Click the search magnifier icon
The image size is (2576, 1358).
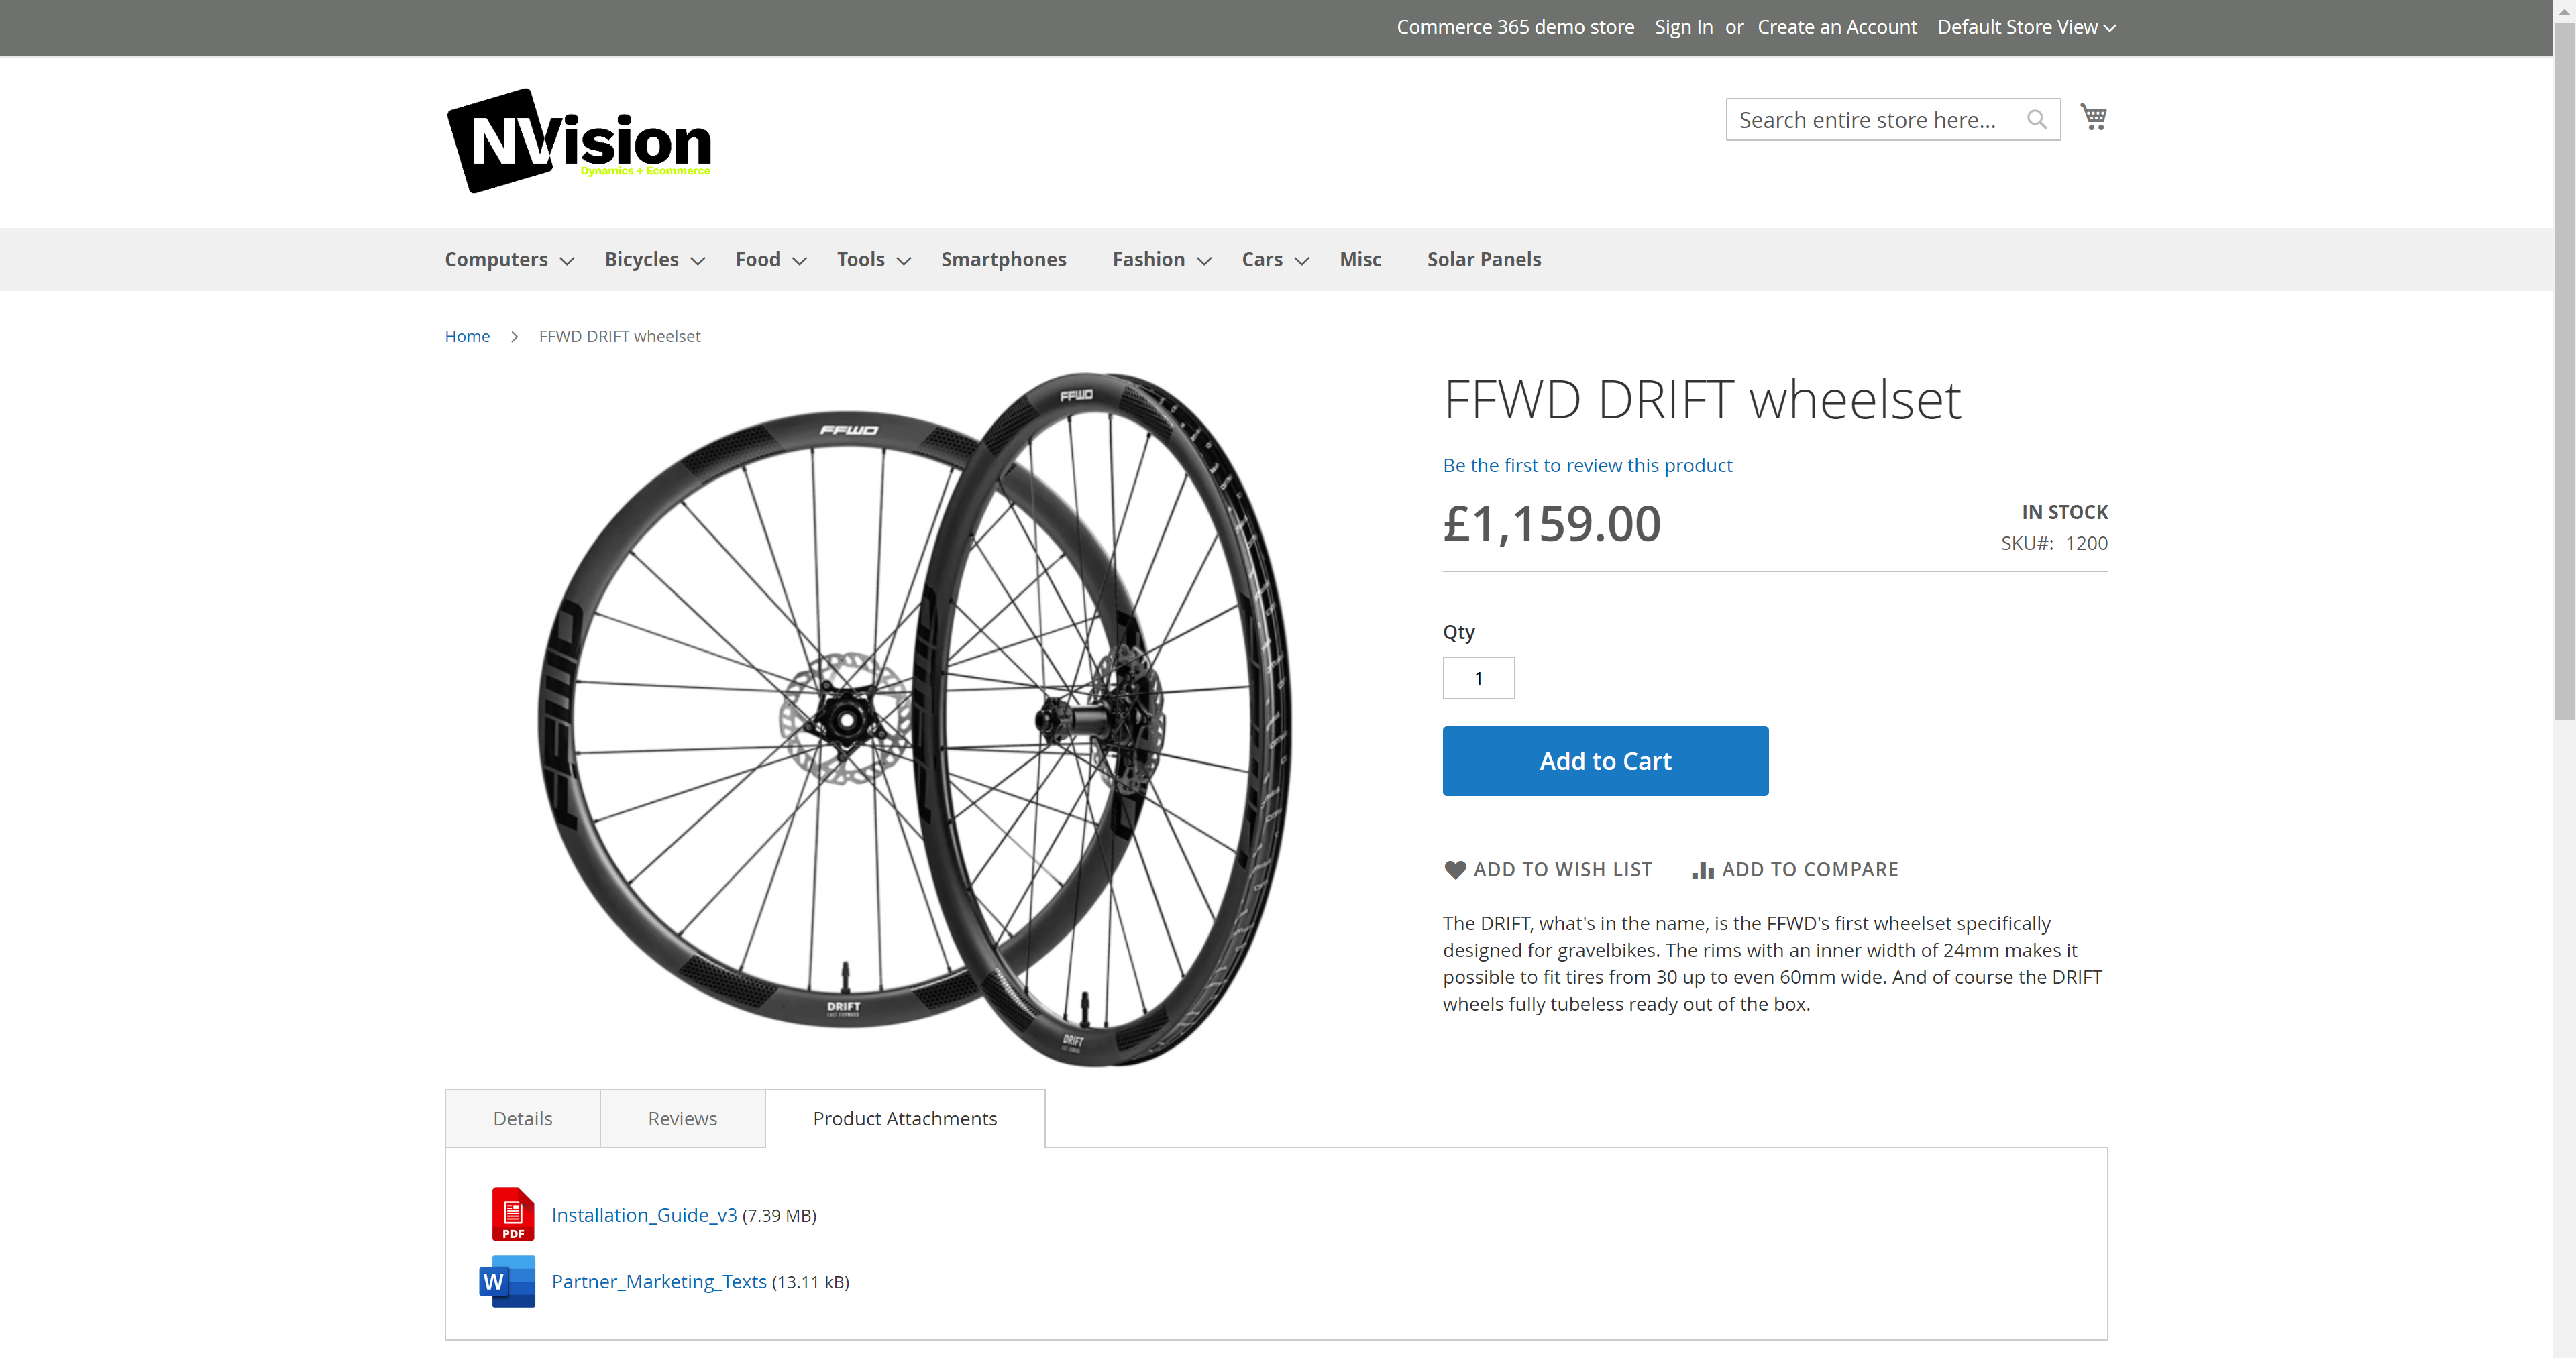pos(2036,120)
